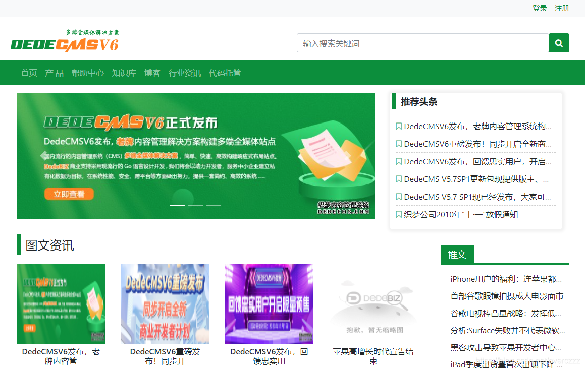This screenshot has height=370, width=585.
Task: Open 博客 navigation item
Action: [152, 73]
